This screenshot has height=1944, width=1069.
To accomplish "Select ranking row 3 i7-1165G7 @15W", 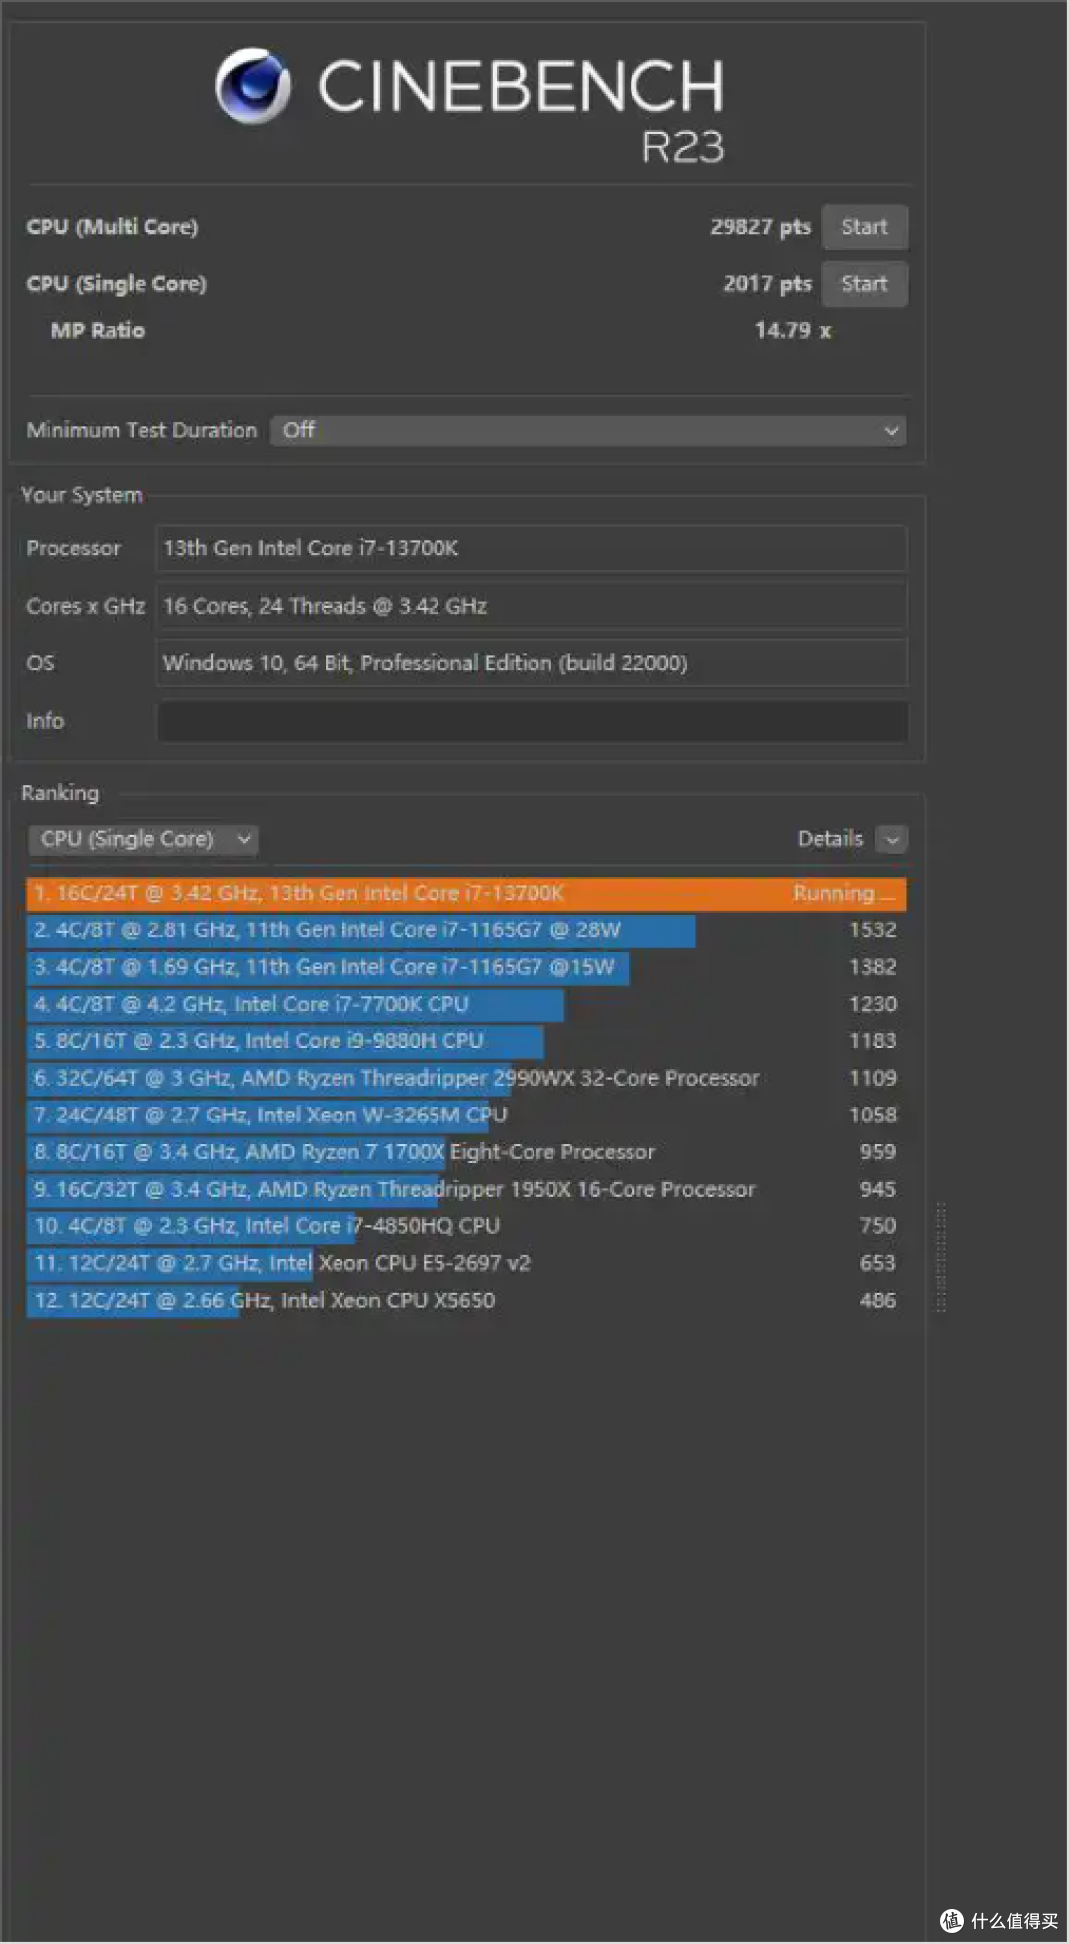I will (x=466, y=967).
